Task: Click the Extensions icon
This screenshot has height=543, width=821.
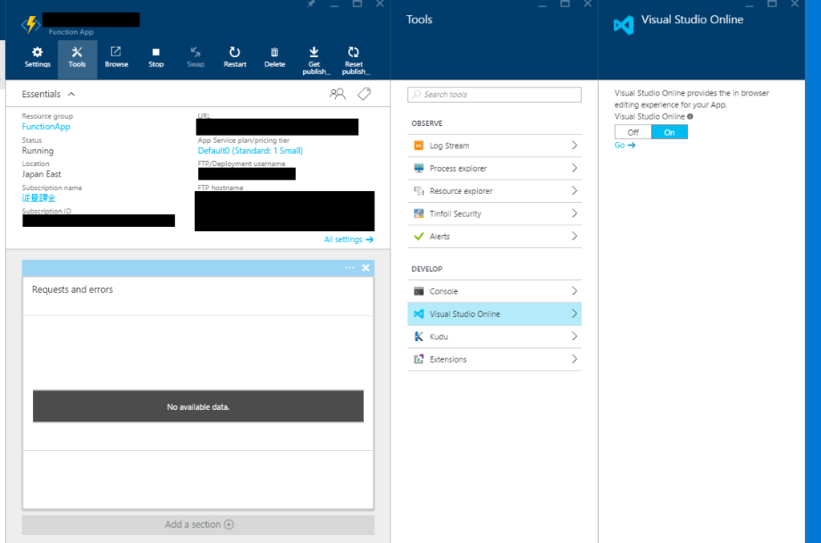Action: [x=419, y=359]
